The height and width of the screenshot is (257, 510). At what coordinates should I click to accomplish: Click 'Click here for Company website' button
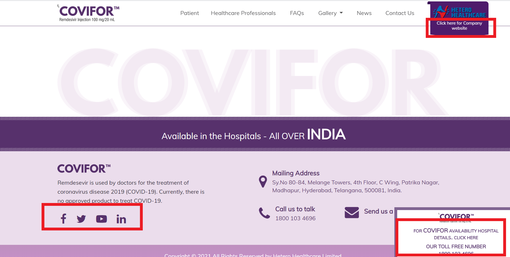click(x=459, y=26)
